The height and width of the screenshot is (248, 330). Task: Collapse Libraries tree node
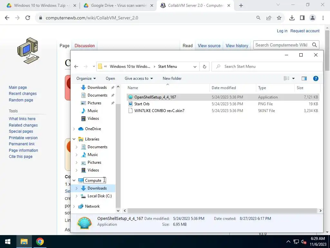point(74,139)
